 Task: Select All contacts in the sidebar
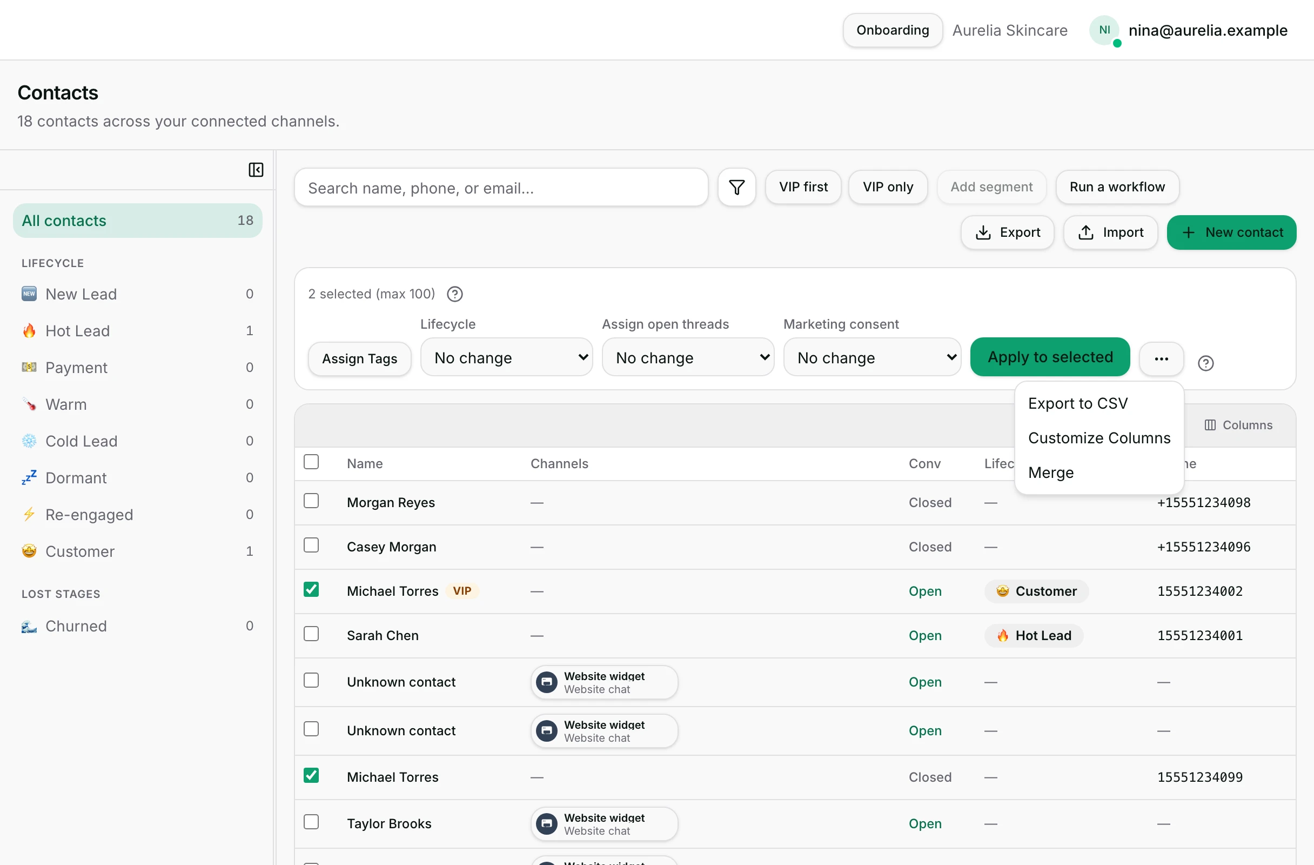pos(137,221)
